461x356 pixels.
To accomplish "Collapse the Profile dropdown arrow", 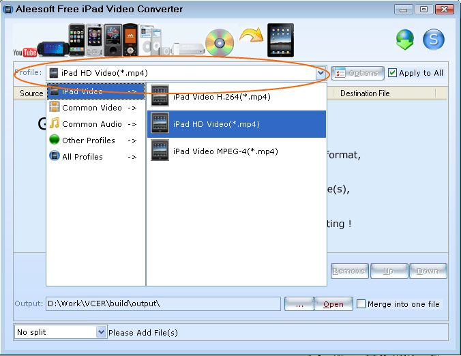I will (321, 73).
